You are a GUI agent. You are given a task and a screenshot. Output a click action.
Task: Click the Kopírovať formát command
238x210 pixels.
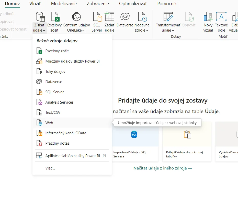pos(13,29)
